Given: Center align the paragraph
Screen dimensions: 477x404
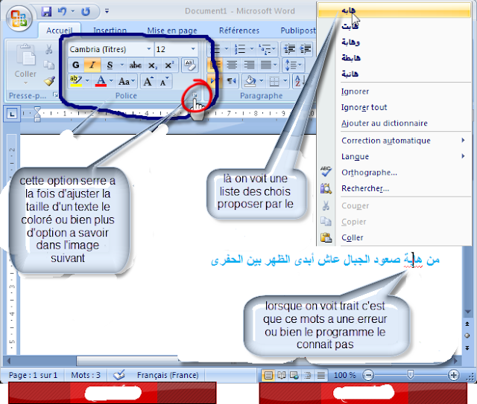Looking at the screenshot, I should 232,65.
